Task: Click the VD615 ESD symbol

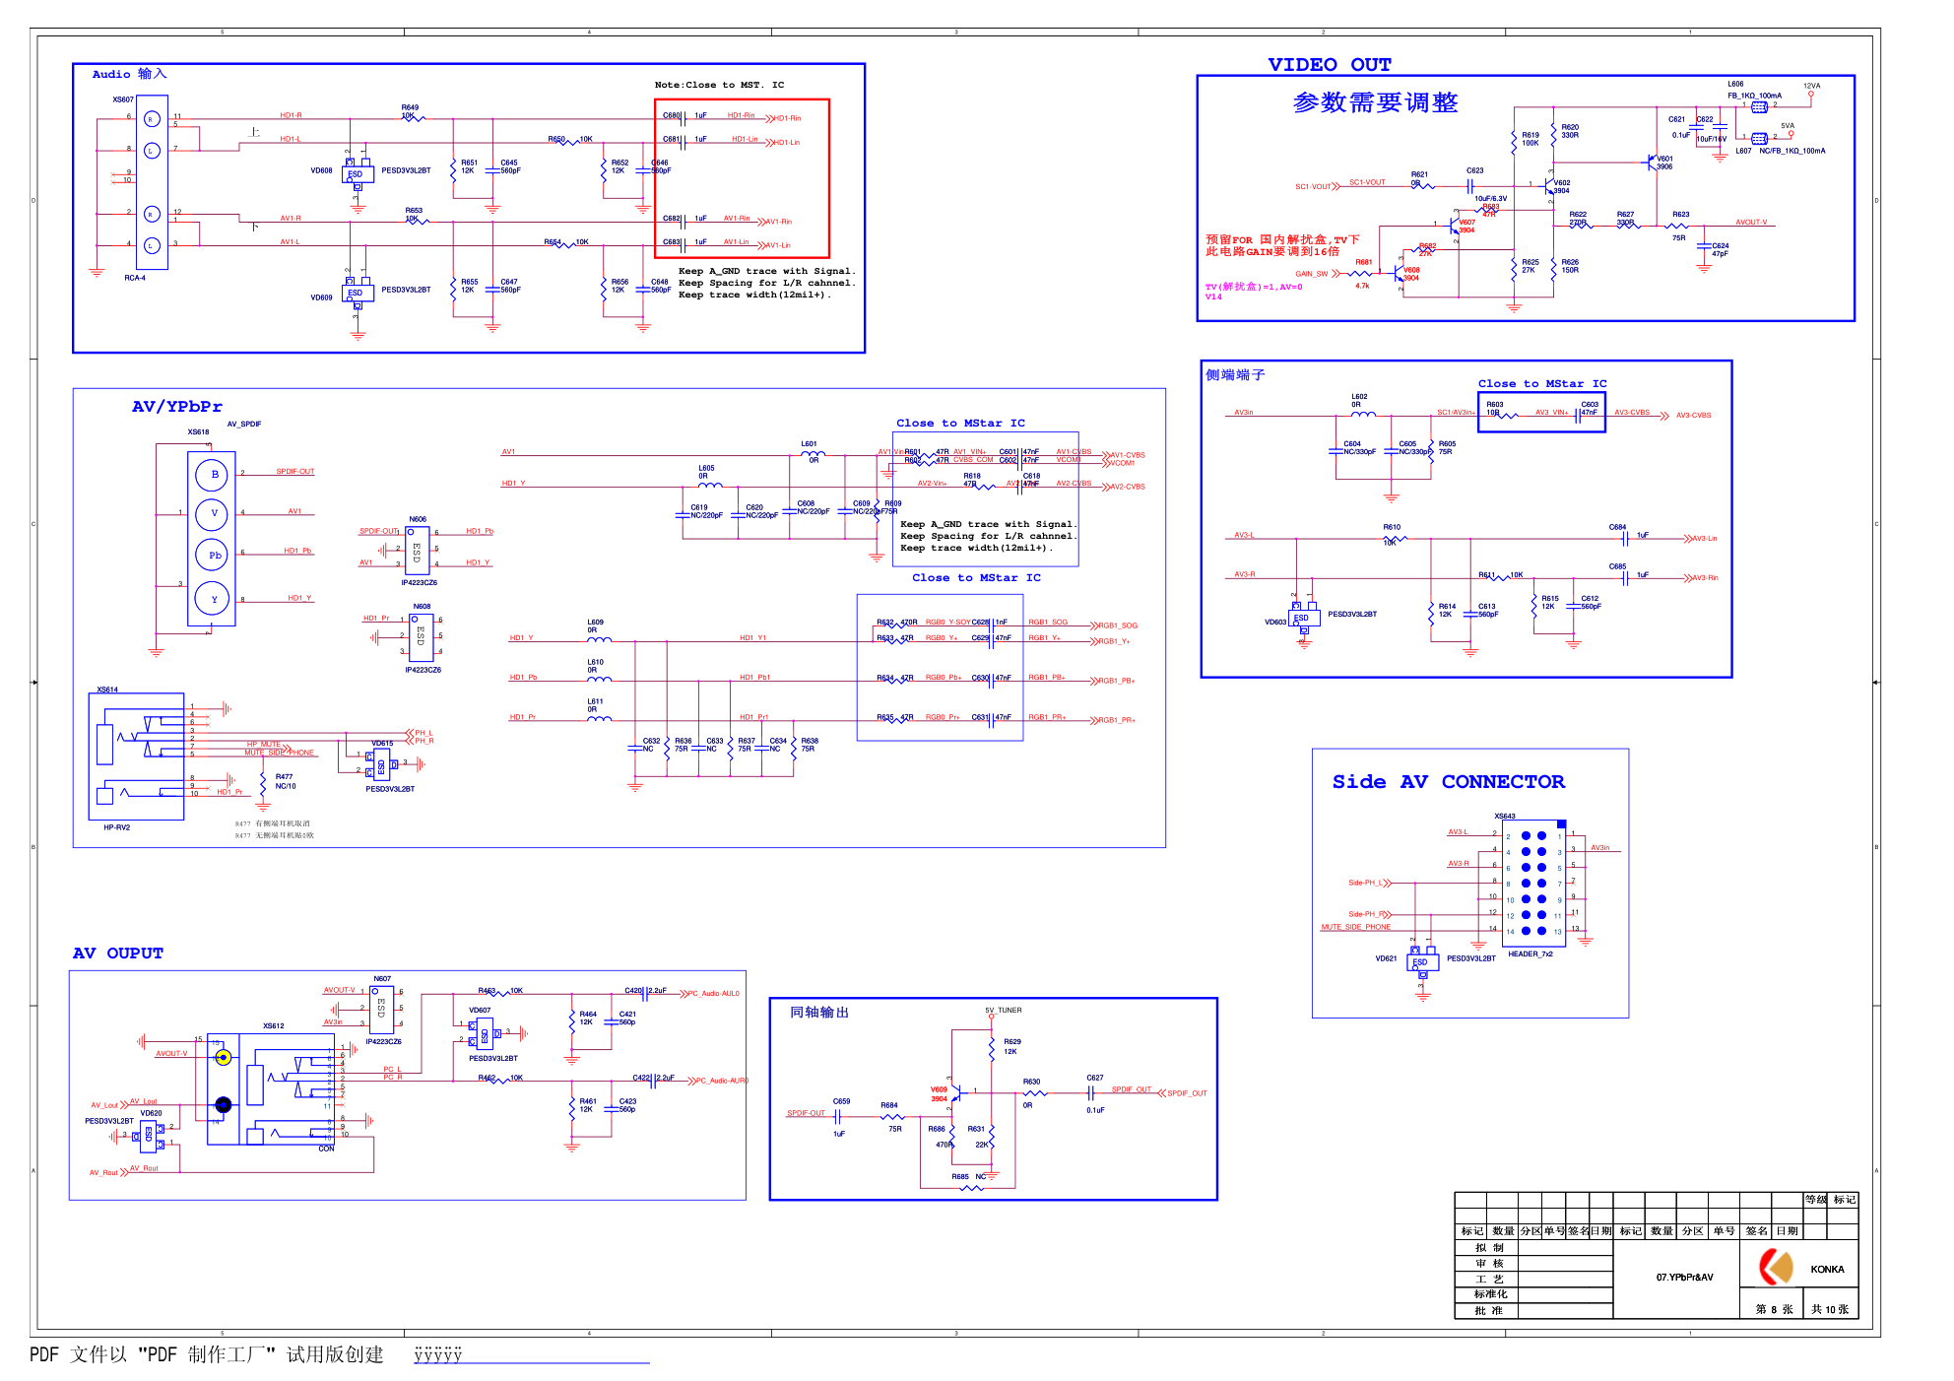Action: coord(381,766)
